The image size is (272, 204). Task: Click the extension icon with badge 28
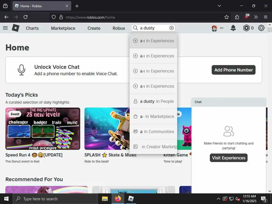(x=247, y=17)
